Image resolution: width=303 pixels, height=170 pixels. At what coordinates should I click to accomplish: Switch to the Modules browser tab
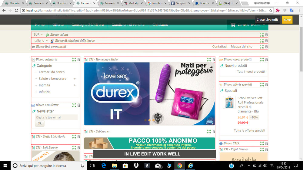click(x=15, y=3)
